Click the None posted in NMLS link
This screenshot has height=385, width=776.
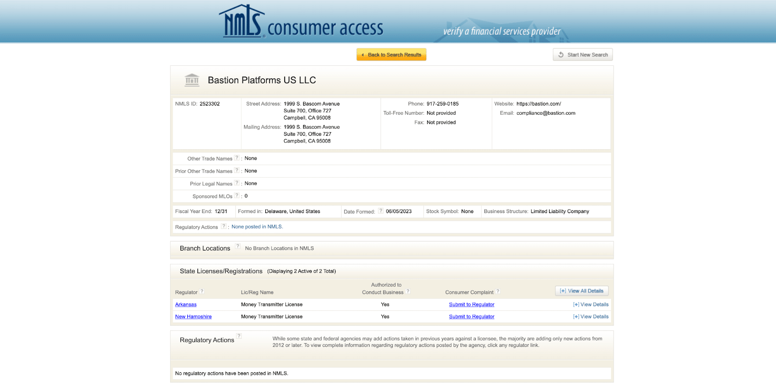pyautogui.click(x=257, y=227)
